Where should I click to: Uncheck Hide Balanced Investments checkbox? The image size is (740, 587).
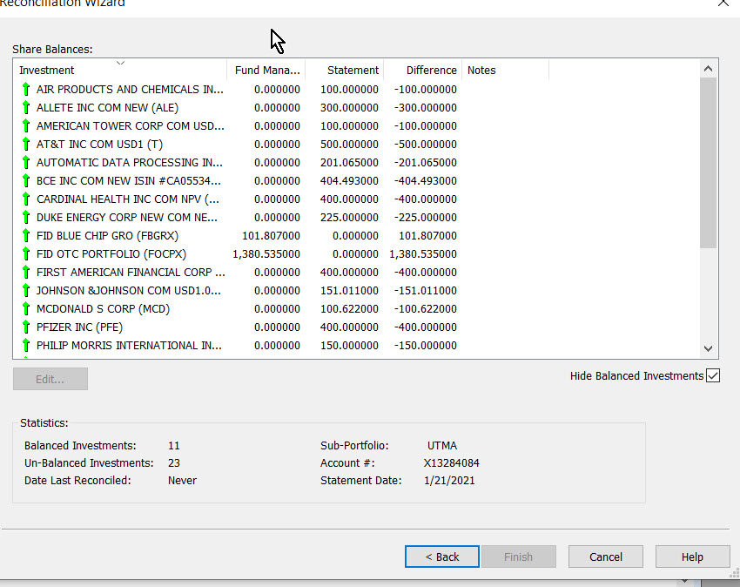click(713, 376)
